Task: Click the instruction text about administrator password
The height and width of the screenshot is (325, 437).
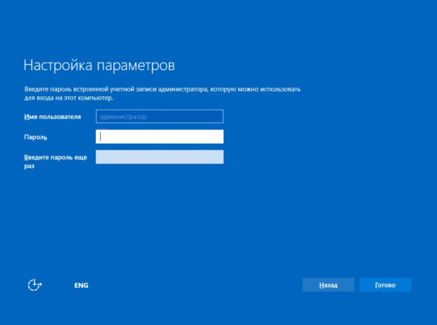Action: coord(162,93)
